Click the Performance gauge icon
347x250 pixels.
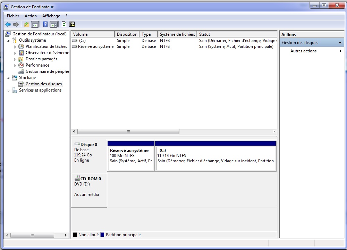tap(21, 65)
